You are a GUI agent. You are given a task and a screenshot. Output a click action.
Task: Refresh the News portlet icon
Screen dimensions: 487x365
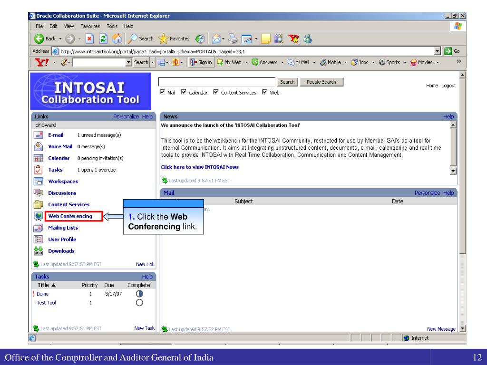tap(165, 180)
